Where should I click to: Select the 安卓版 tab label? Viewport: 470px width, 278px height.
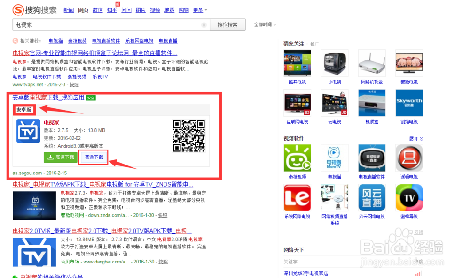(24, 110)
